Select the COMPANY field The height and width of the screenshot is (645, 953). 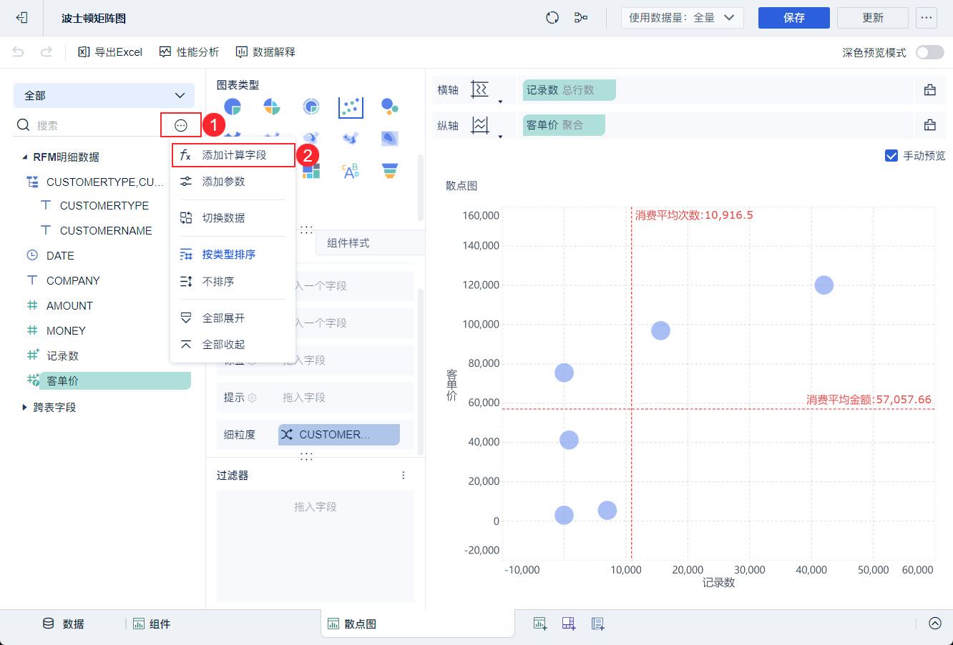[x=73, y=281]
